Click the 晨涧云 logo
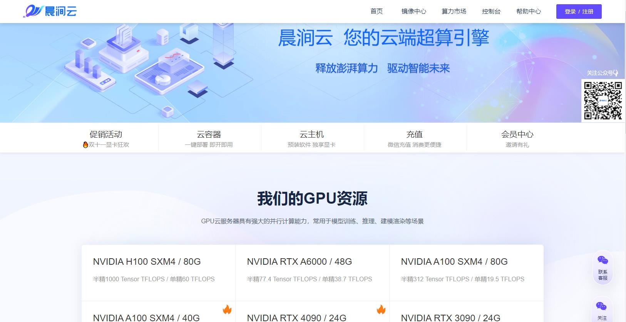This screenshot has height=322, width=626. click(x=50, y=11)
